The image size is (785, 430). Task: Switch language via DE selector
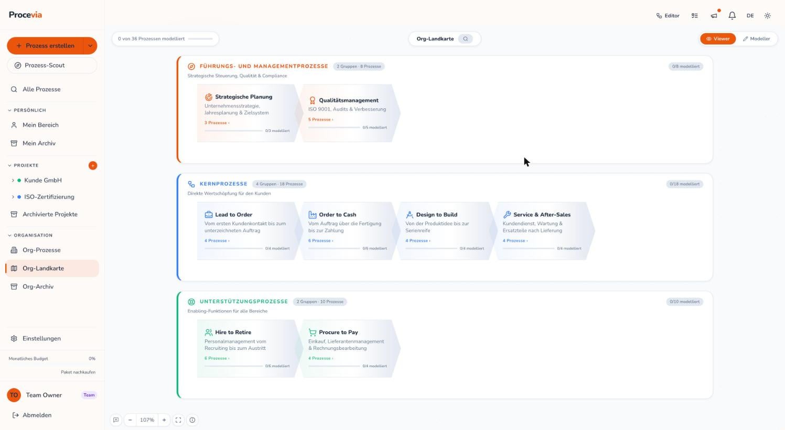[750, 16]
